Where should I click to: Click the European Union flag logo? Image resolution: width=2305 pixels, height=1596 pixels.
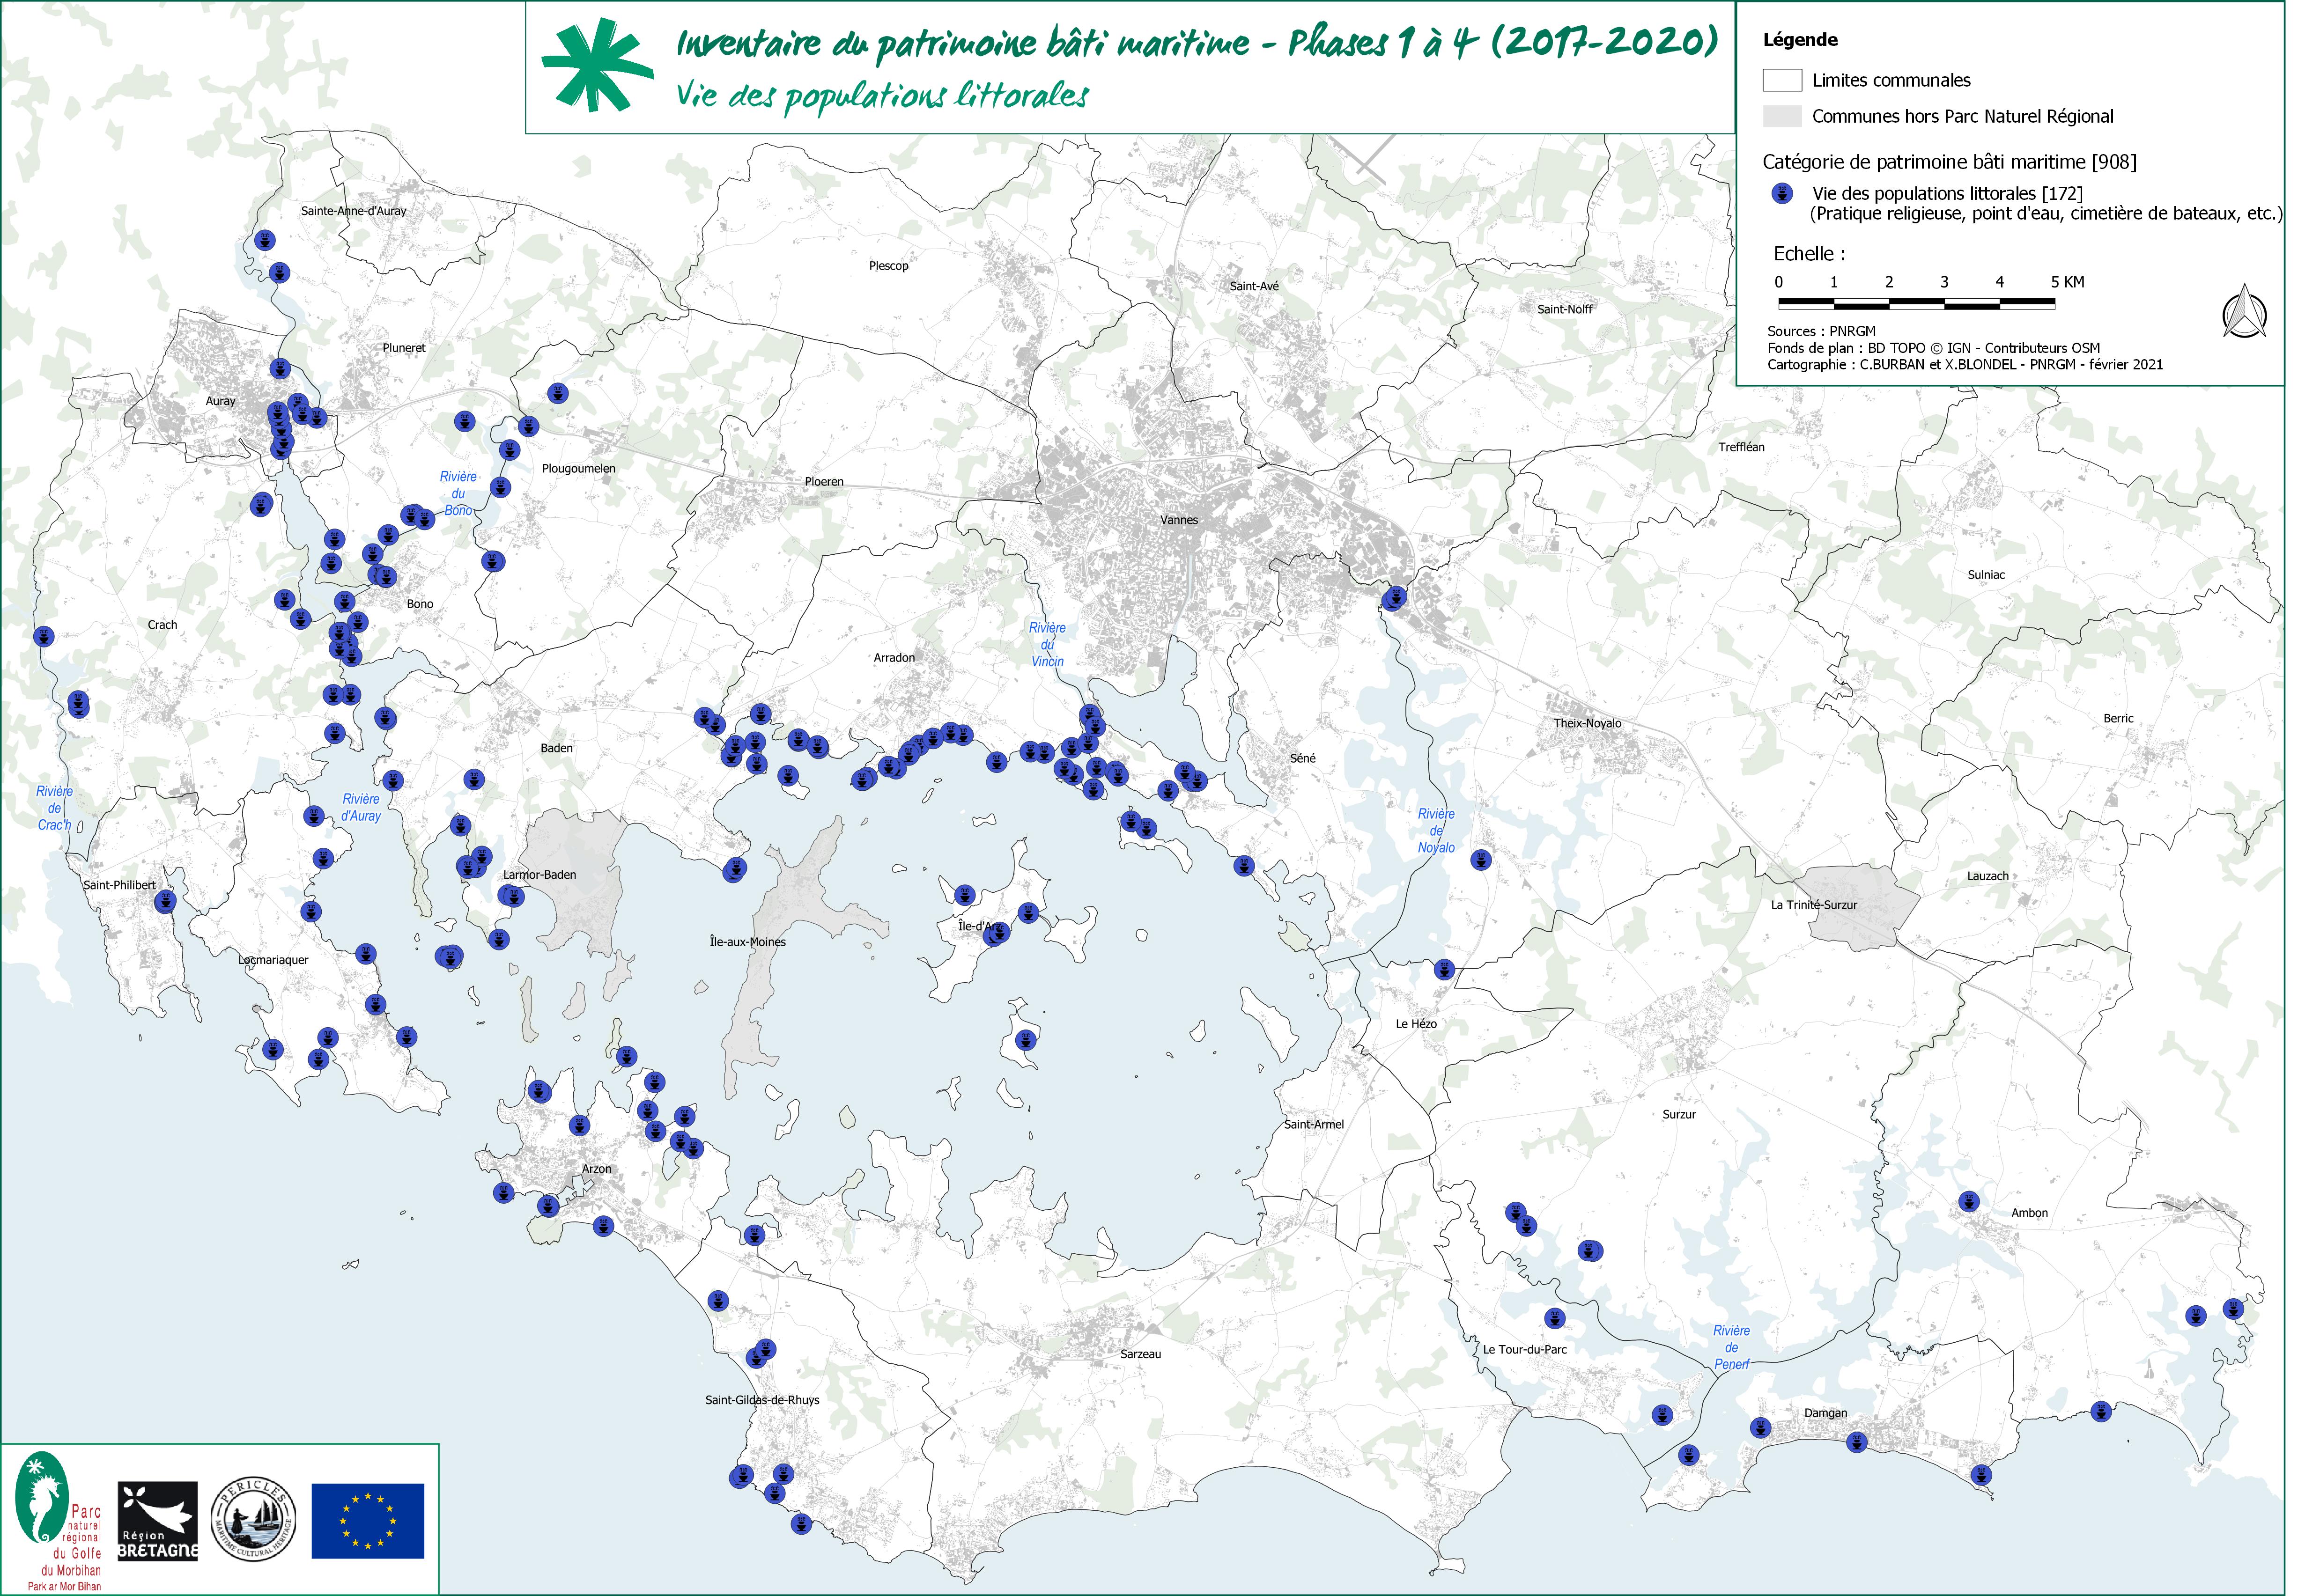click(x=367, y=1521)
